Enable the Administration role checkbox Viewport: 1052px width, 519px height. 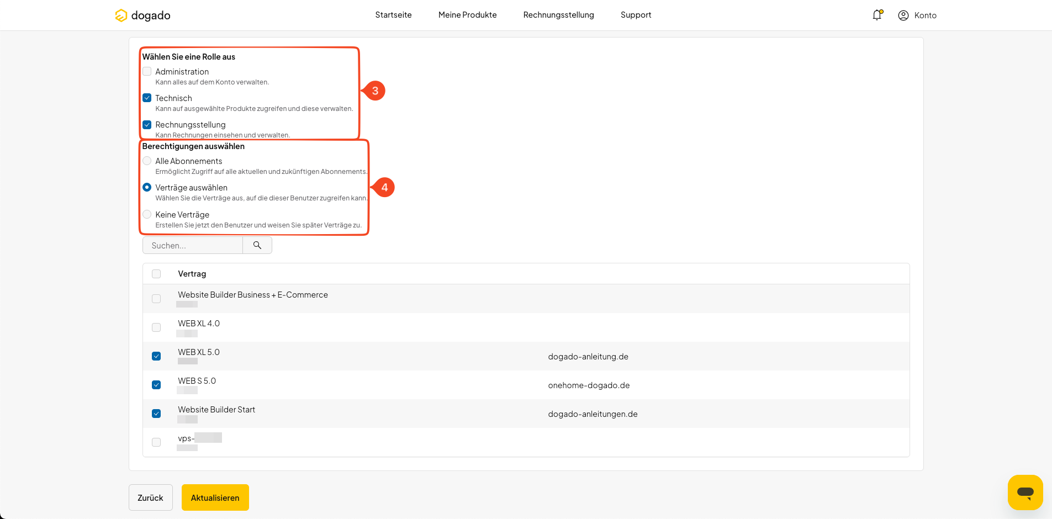pyautogui.click(x=147, y=71)
